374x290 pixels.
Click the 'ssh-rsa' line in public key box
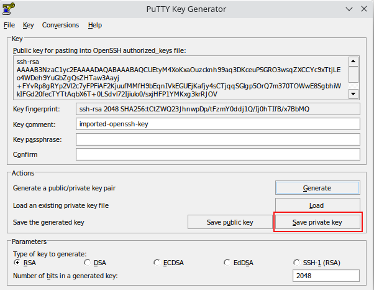click(x=28, y=62)
